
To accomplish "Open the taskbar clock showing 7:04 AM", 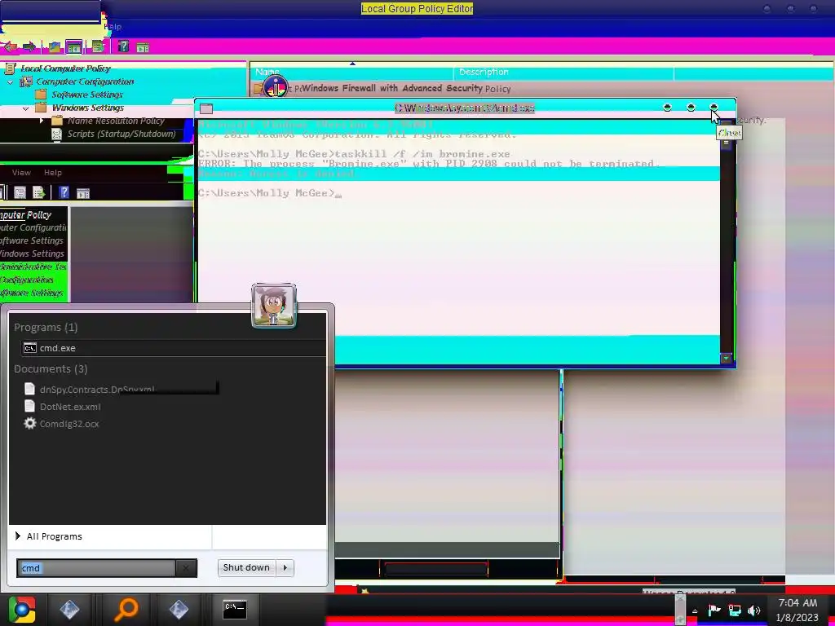I will 797,611.
